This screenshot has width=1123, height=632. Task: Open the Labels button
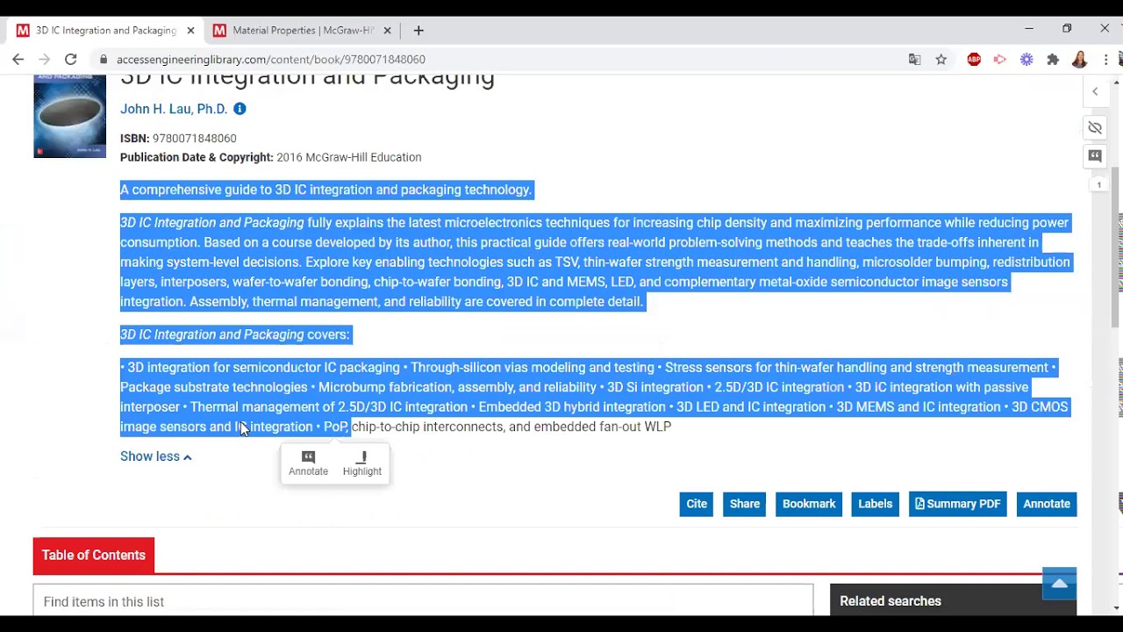point(875,504)
